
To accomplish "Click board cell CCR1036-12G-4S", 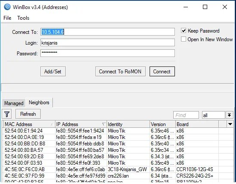I will 195,169.
